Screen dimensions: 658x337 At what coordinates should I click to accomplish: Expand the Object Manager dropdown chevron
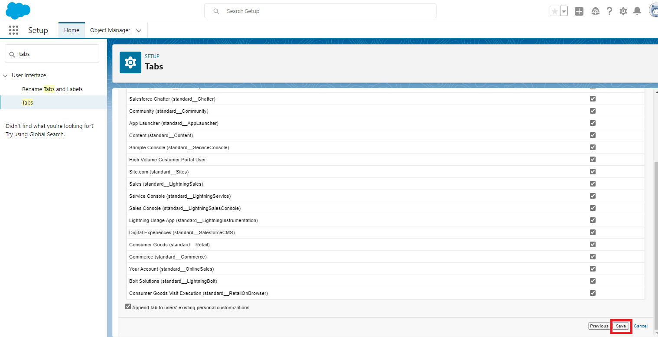[139, 31]
